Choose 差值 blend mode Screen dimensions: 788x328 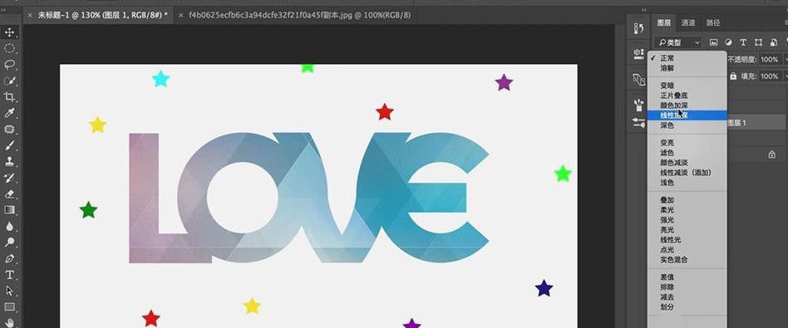687,277
